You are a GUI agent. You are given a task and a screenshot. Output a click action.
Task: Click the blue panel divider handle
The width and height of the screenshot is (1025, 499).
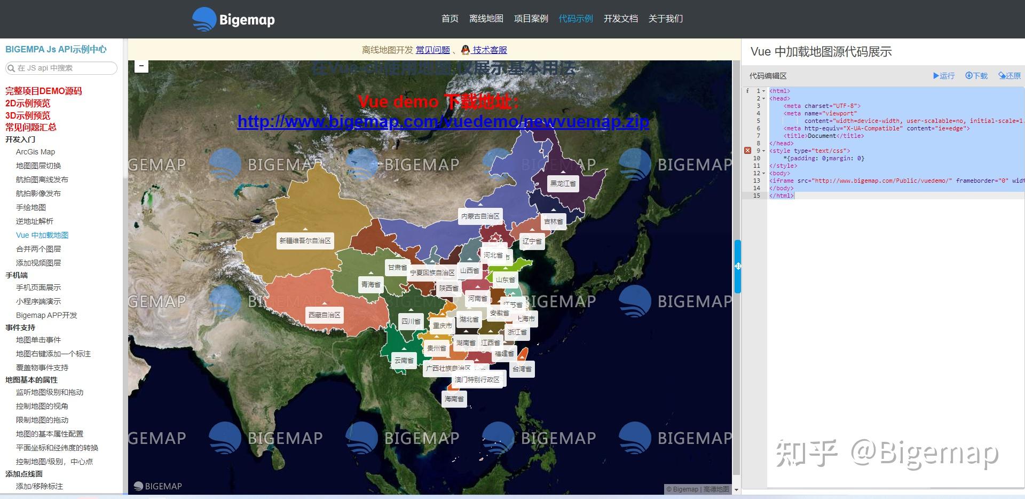(x=738, y=266)
